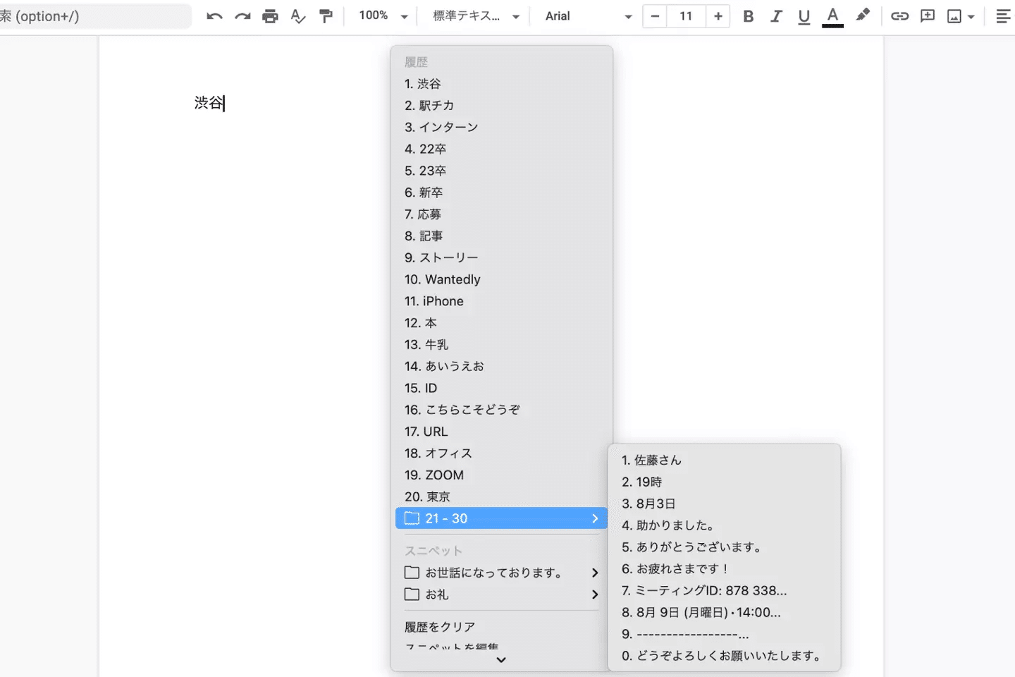Viewport: 1015px width, 677px height.
Task: Toggle underline formatting
Action: [804, 16]
